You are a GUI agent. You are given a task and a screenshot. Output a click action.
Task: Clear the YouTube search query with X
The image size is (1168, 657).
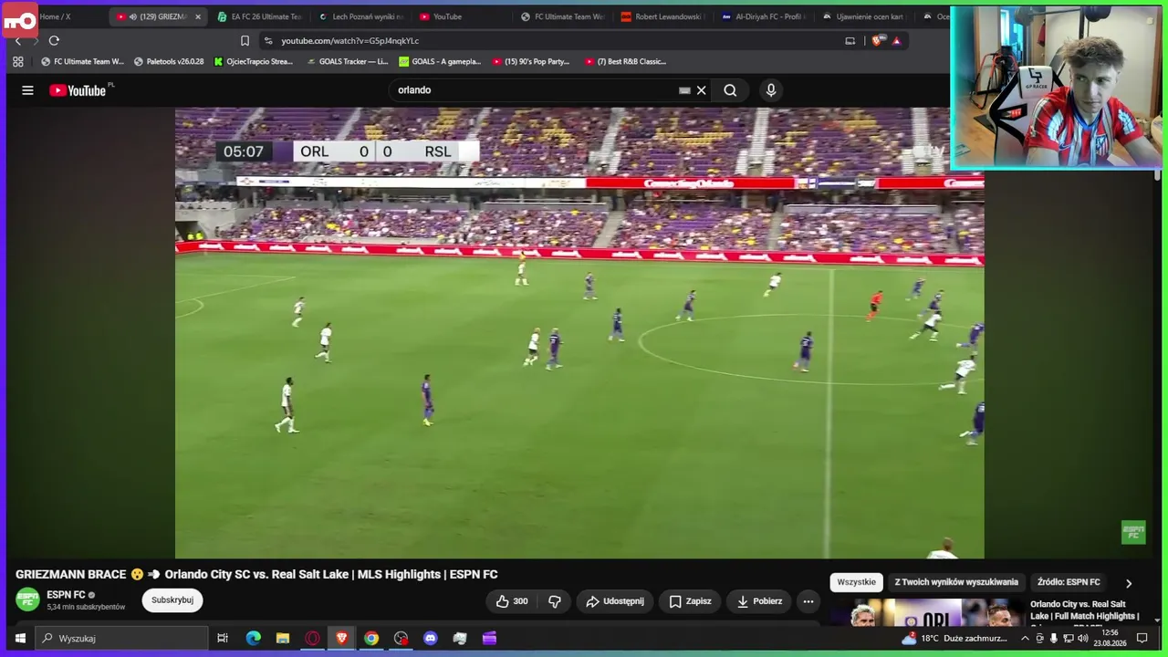pyautogui.click(x=701, y=90)
